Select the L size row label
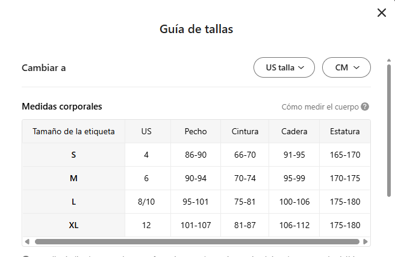The height and width of the screenshot is (257, 395). (x=73, y=202)
